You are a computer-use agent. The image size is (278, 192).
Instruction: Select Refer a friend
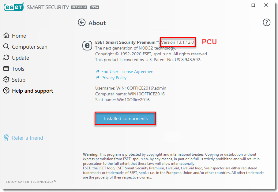point(27,138)
